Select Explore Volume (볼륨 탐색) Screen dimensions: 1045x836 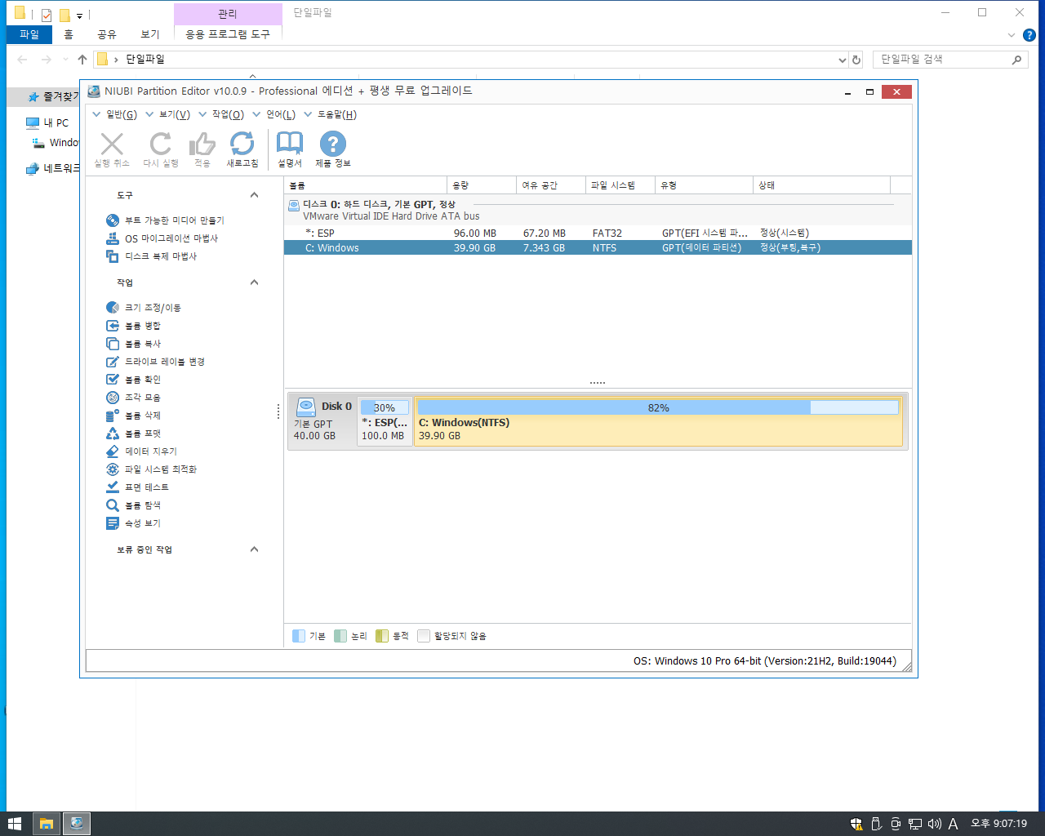(134, 505)
